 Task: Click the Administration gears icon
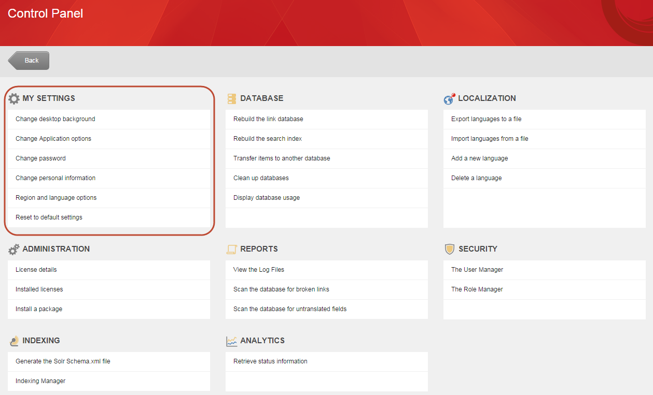tap(14, 249)
